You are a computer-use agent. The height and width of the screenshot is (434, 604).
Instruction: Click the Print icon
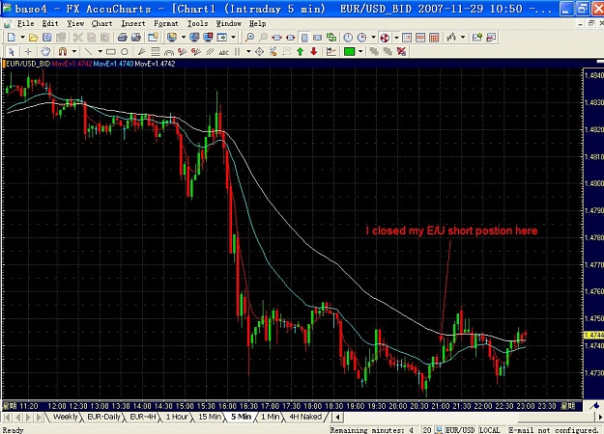123,38
